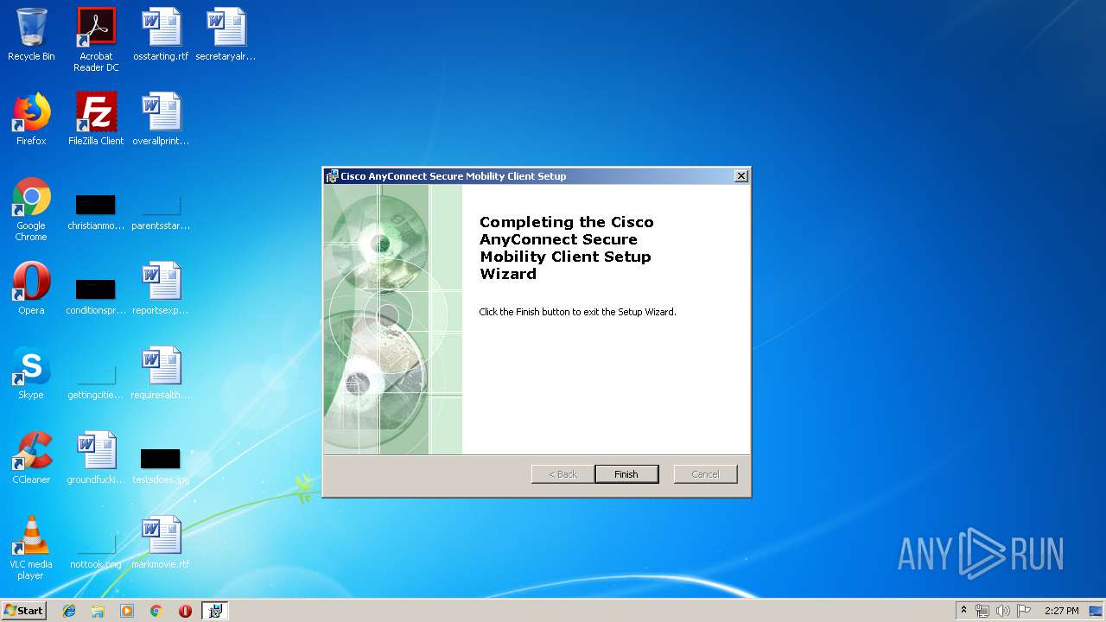The height and width of the screenshot is (622, 1106).
Task: Open Windows Media Player taskbar icon
Action: [127, 611]
